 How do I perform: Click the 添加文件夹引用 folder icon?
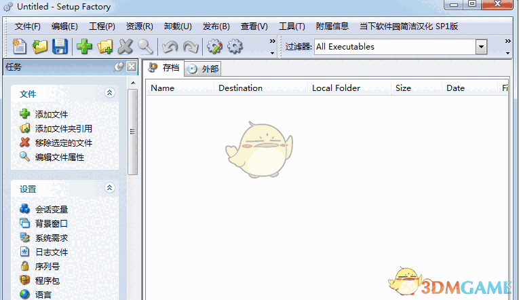(x=25, y=128)
